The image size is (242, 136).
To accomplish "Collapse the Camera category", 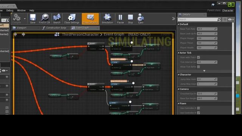I will pos(178,89).
